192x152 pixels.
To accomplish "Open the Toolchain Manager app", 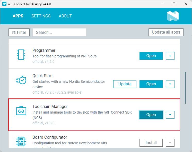I will (151, 115).
